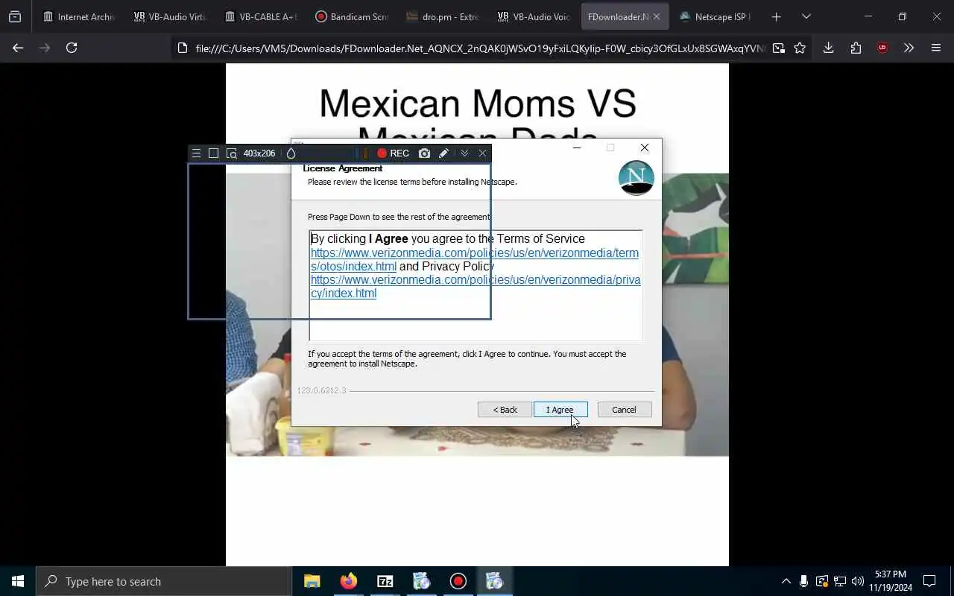Click the microphone tray icon
The height and width of the screenshot is (596, 954).
pos(803,581)
